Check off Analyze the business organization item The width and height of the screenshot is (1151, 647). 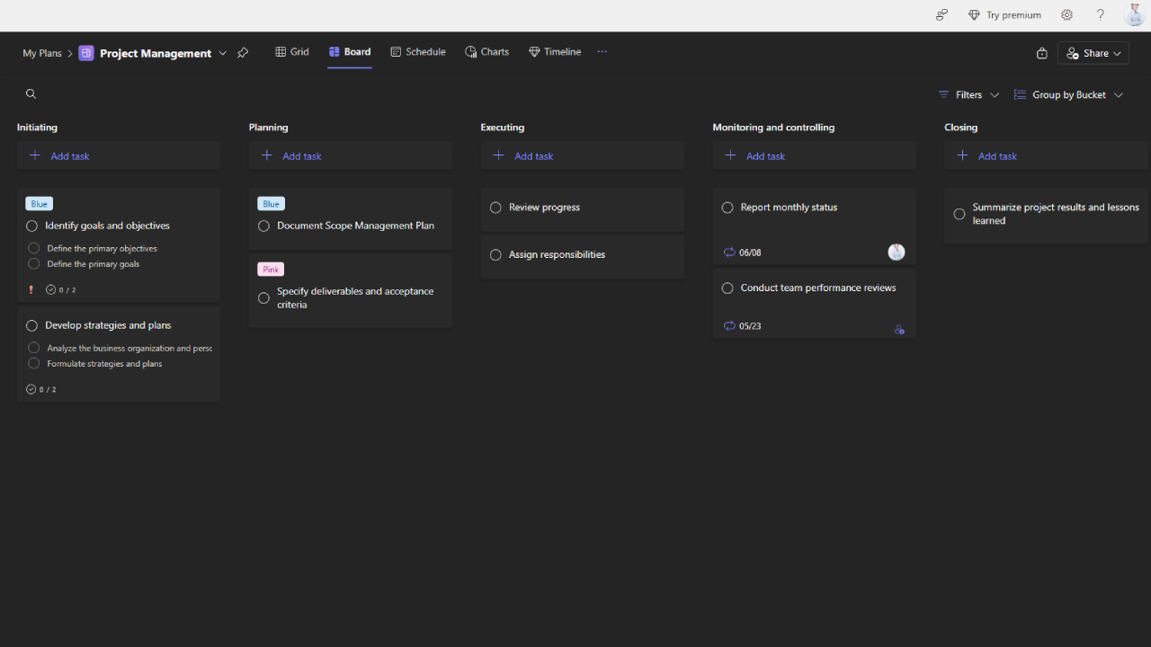tap(33, 348)
